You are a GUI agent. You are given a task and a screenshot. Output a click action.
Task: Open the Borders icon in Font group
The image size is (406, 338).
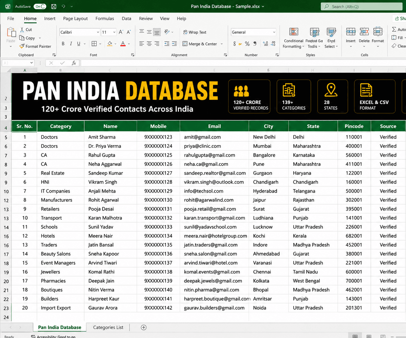[x=94, y=44]
